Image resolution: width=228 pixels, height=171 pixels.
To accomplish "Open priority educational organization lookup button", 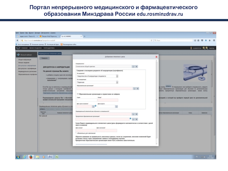I will coord(133,119).
